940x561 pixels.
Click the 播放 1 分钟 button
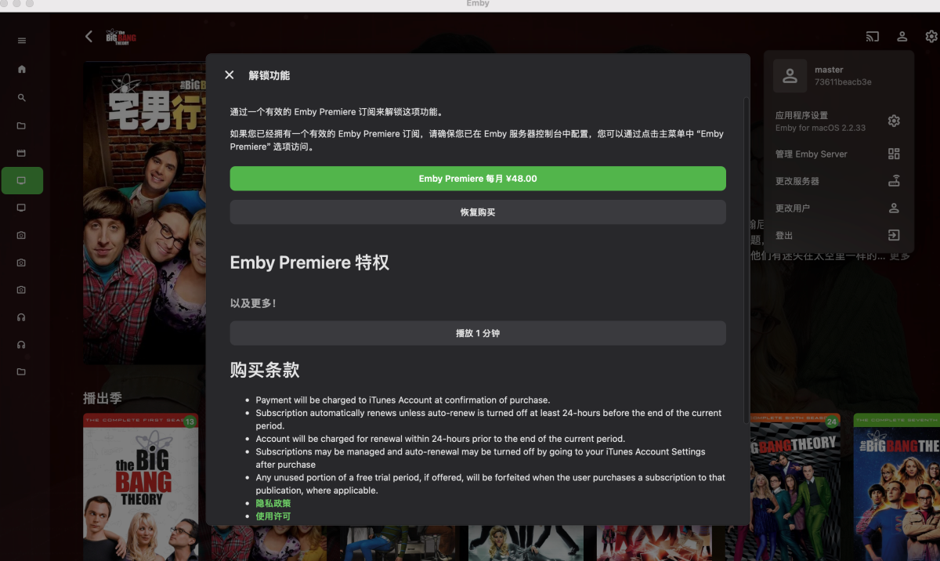tap(478, 333)
